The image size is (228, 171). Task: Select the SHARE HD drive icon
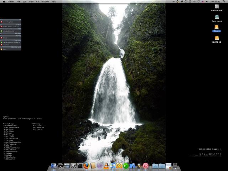click(217, 38)
